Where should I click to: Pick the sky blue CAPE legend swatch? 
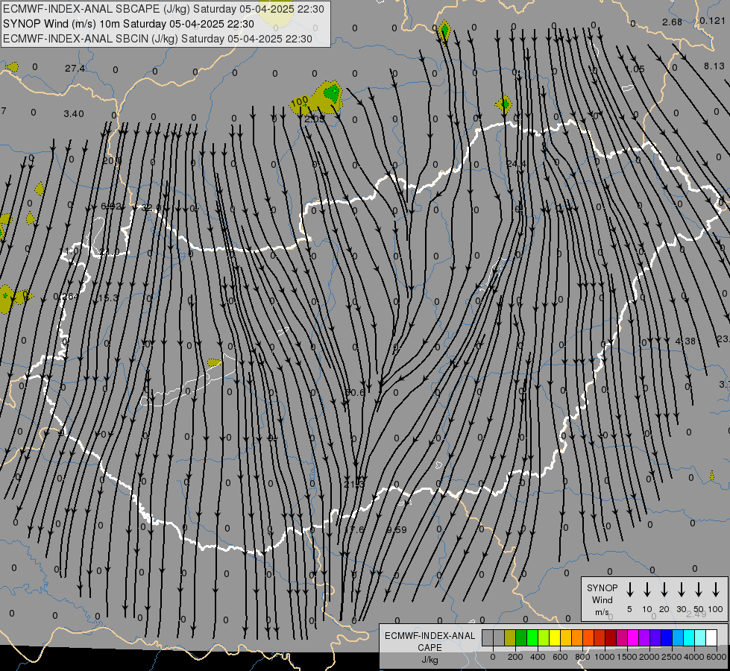click(x=679, y=637)
